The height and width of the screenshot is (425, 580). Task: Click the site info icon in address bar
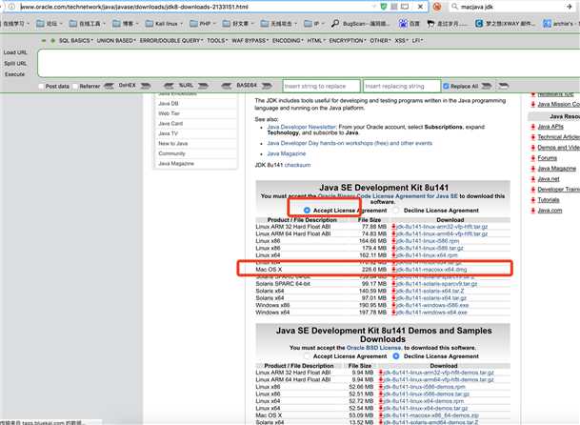11,7
